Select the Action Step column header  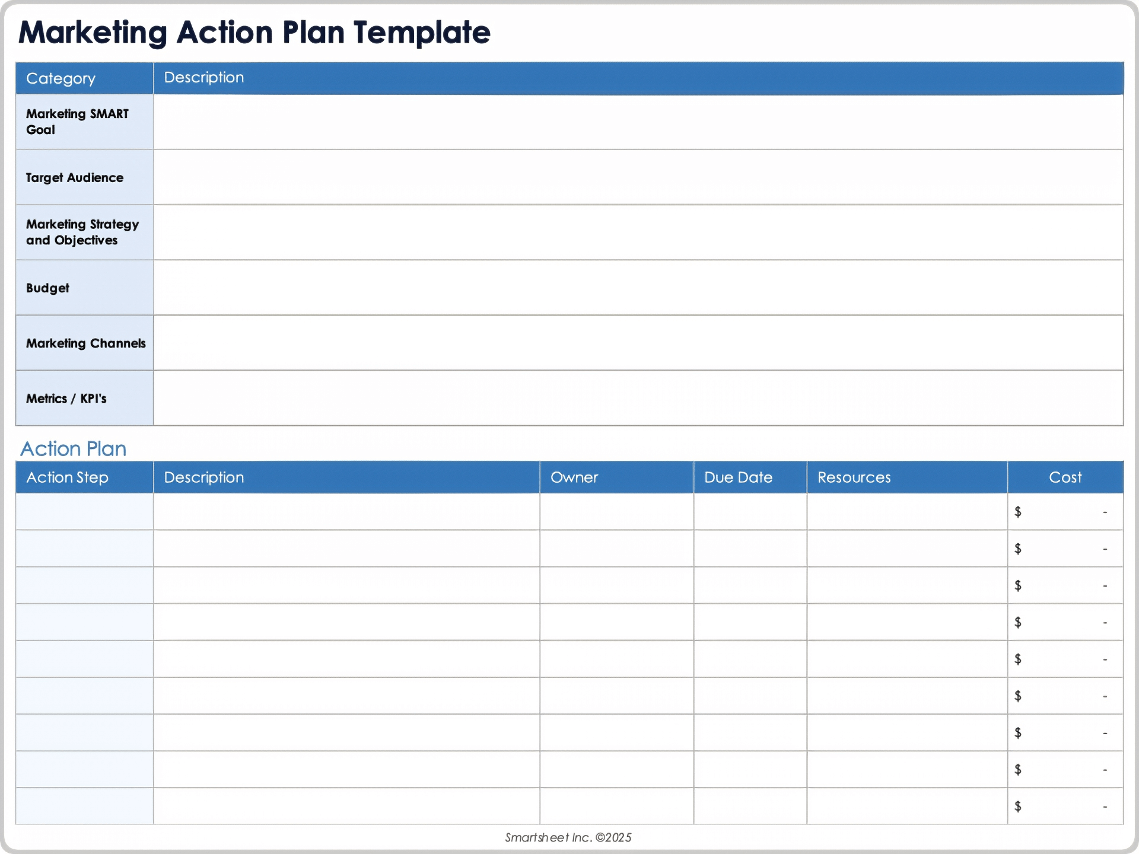tap(68, 477)
